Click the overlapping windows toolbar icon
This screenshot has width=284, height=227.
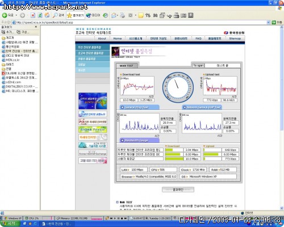coord(162,15)
